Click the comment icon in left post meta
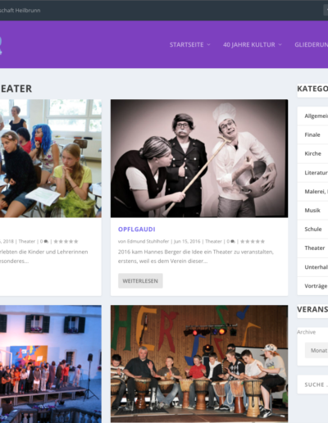The height and width of the screenshot is (423, 328). 46,241
